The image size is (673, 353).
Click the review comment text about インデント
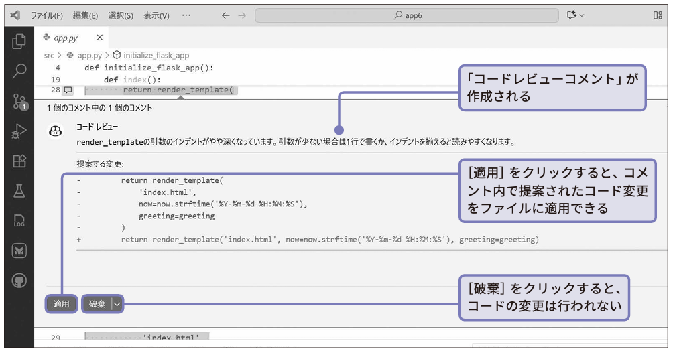click(x=296, y=142)
